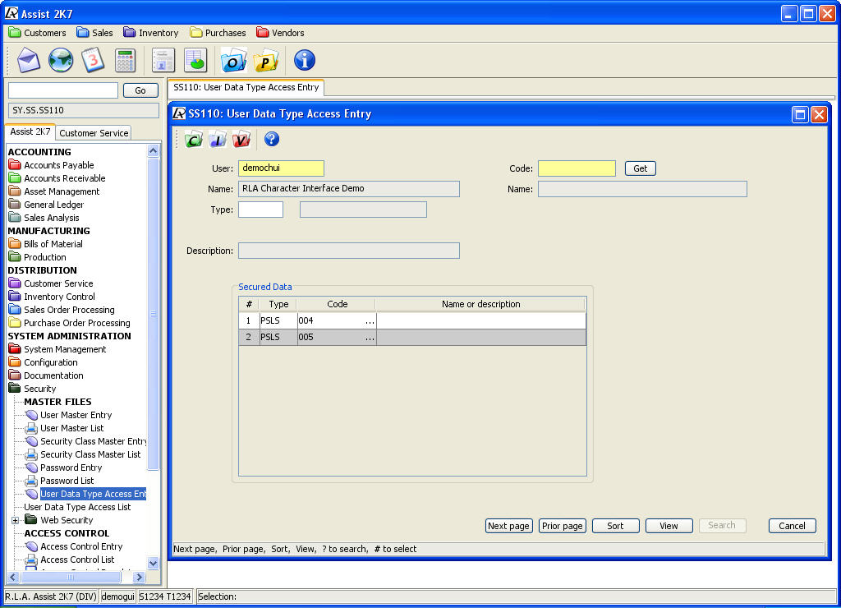Click the red V icon in SS110 toolbar
Viewport: 841px width, 608px height.
click(x=241, y=140)
